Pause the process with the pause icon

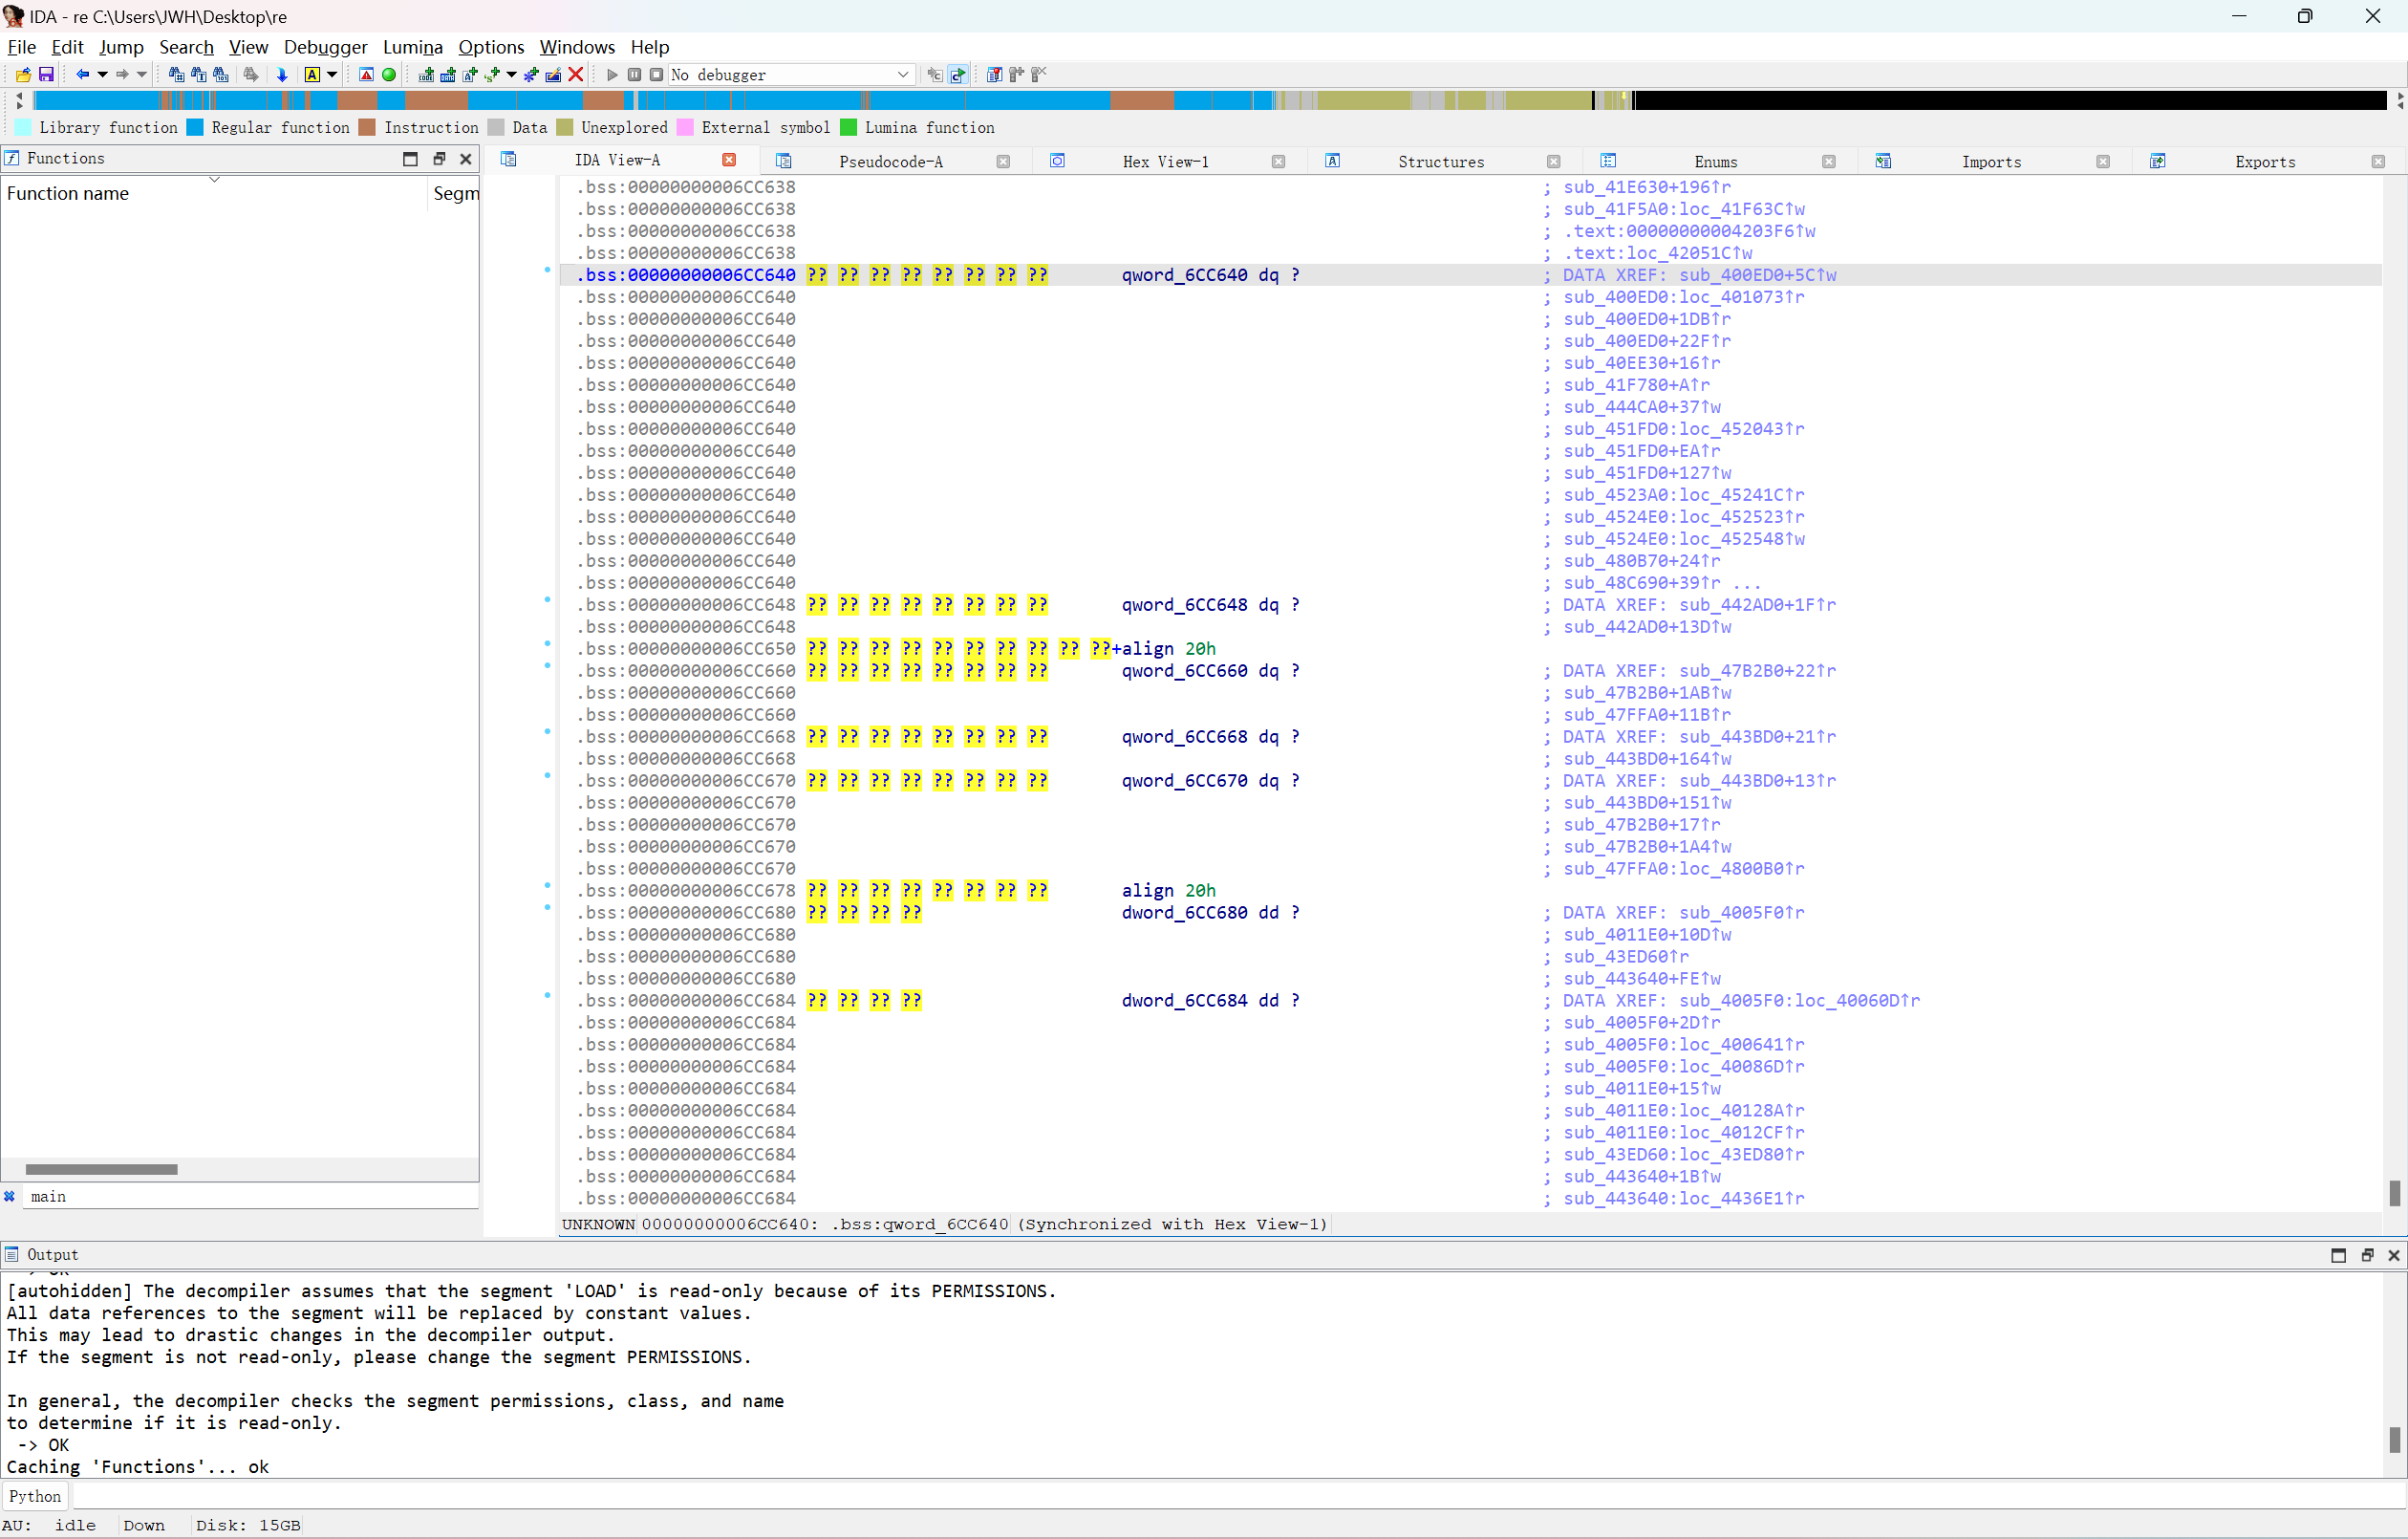[634, 76]
